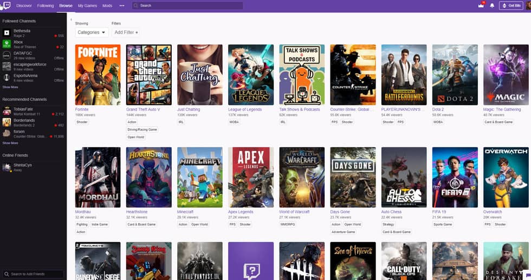Click the Grand Theft Auto V box art
The width and height of the screenshot is (531, 280).
[148, 75]
